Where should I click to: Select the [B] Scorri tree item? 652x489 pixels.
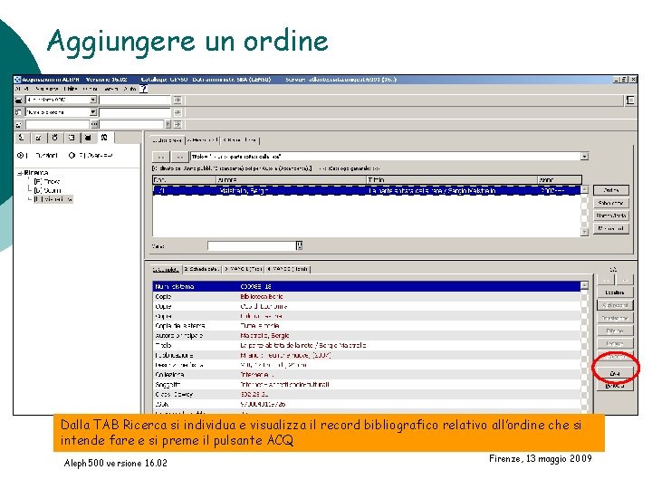point(47,190)
